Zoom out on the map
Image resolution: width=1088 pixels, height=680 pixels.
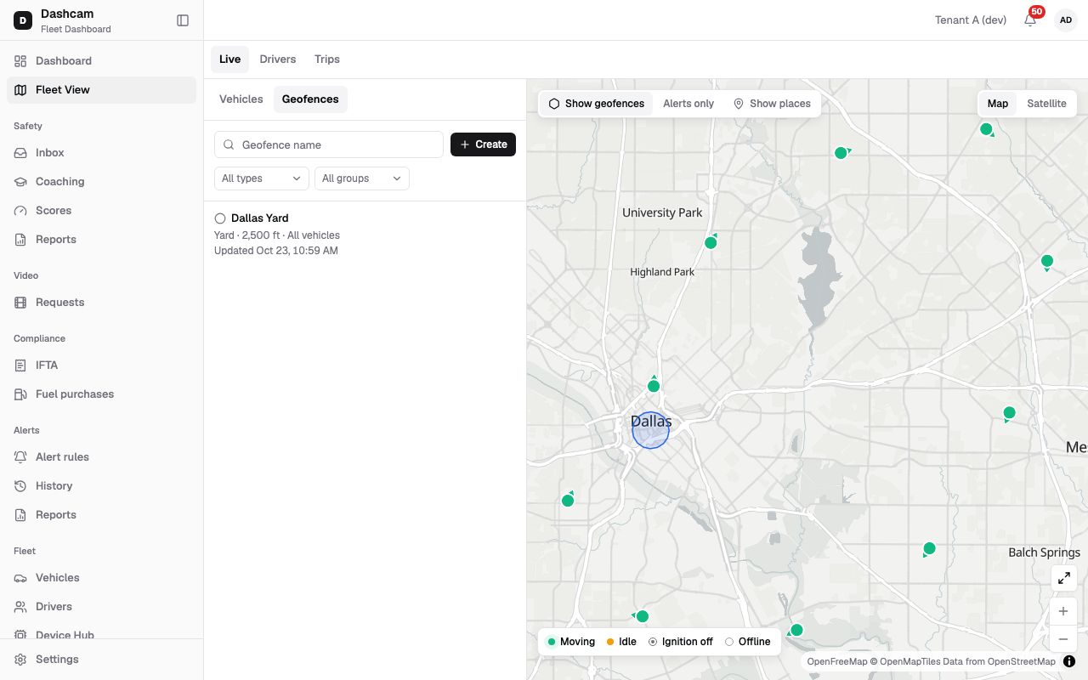click(1063, 639)
